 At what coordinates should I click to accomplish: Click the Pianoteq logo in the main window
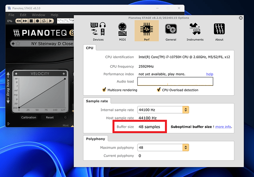point(43,33)
